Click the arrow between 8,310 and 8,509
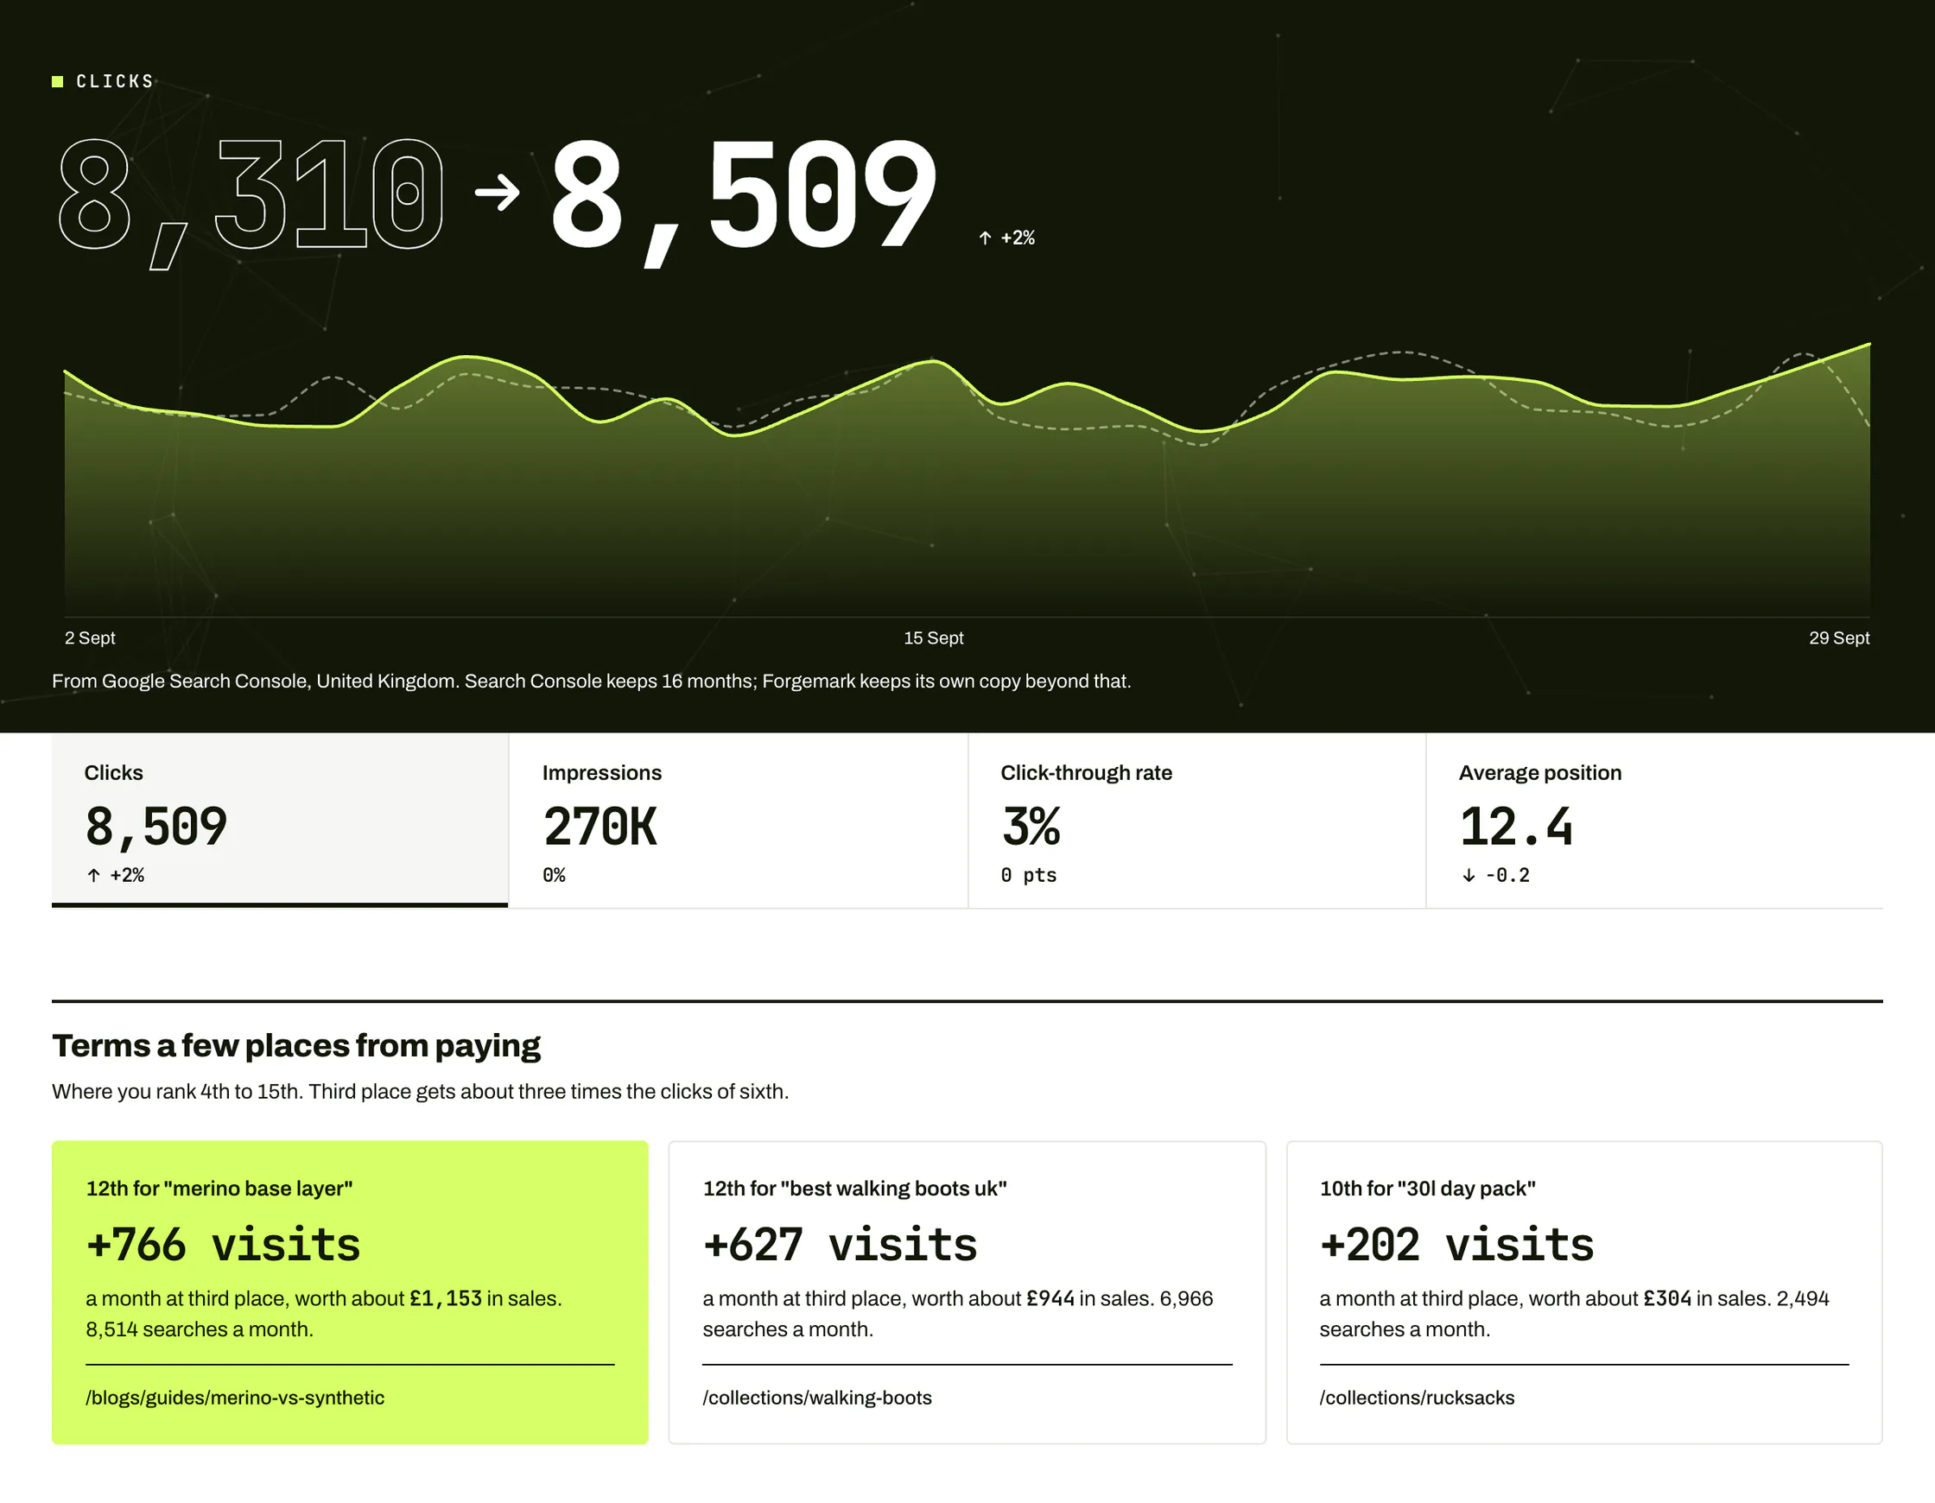 coord(497,193)
